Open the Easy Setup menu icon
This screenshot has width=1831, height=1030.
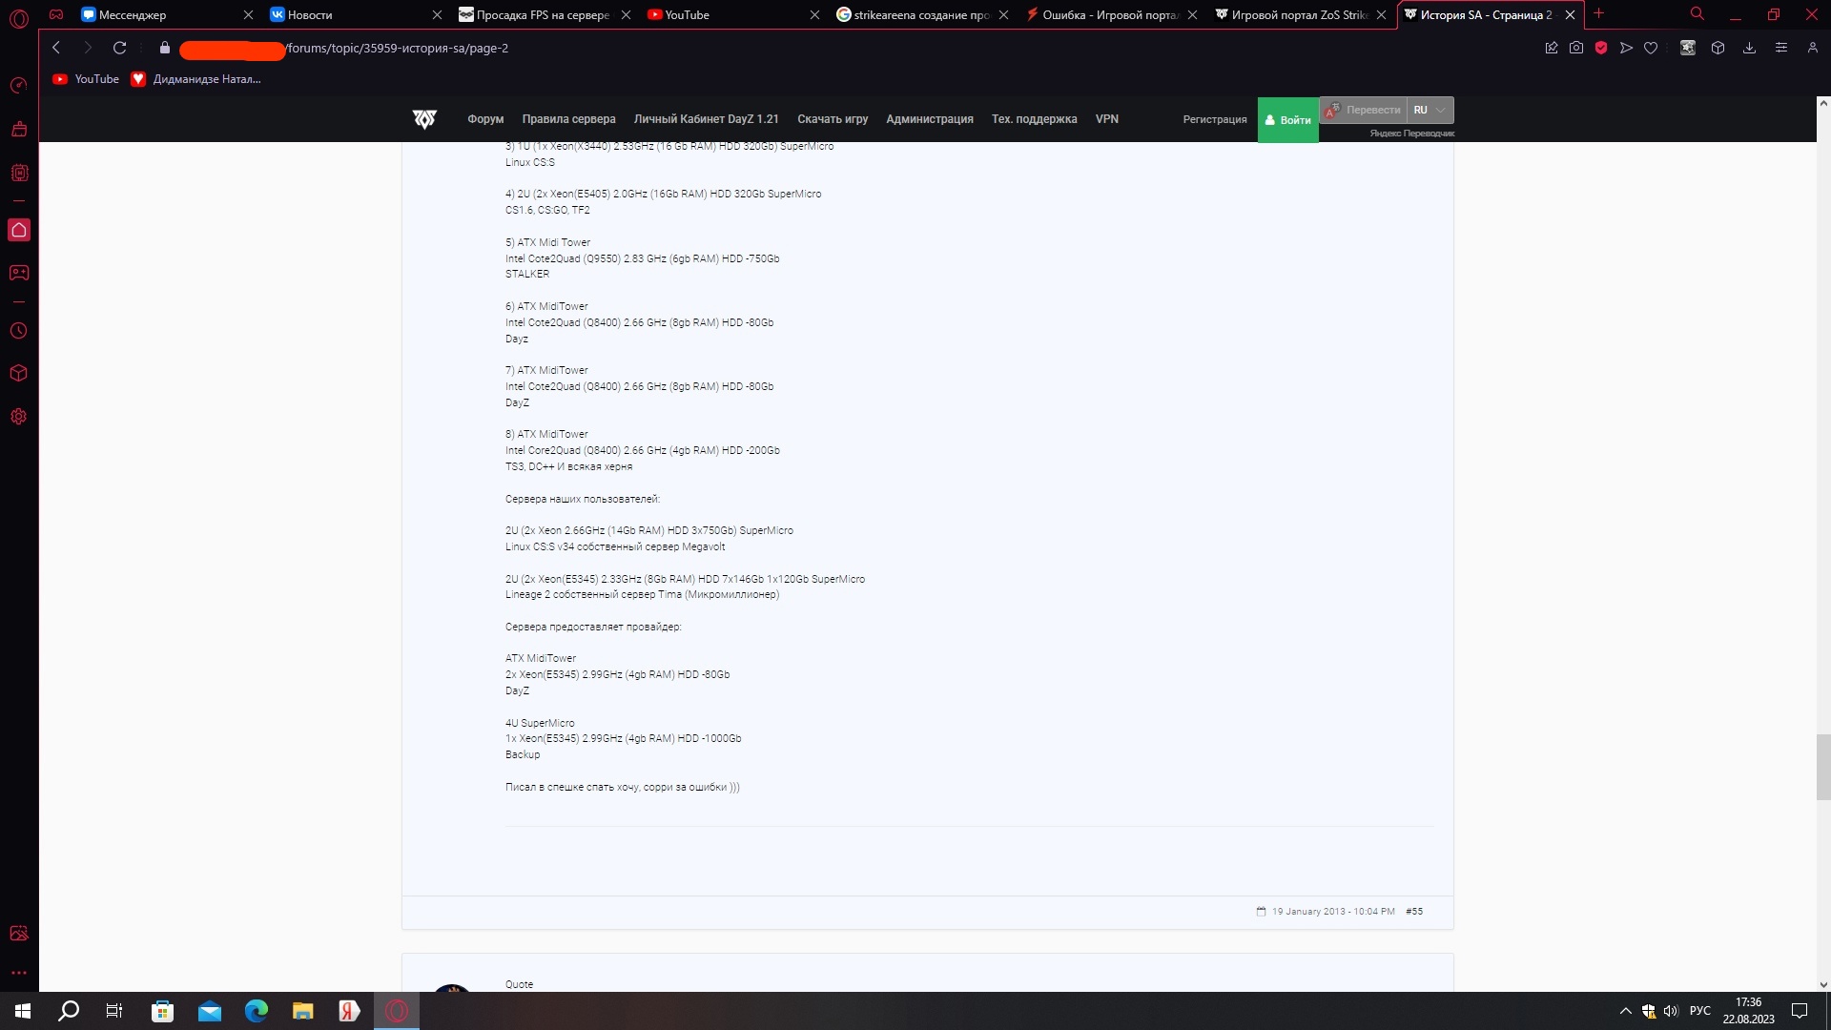click(x=1780, y=48)
